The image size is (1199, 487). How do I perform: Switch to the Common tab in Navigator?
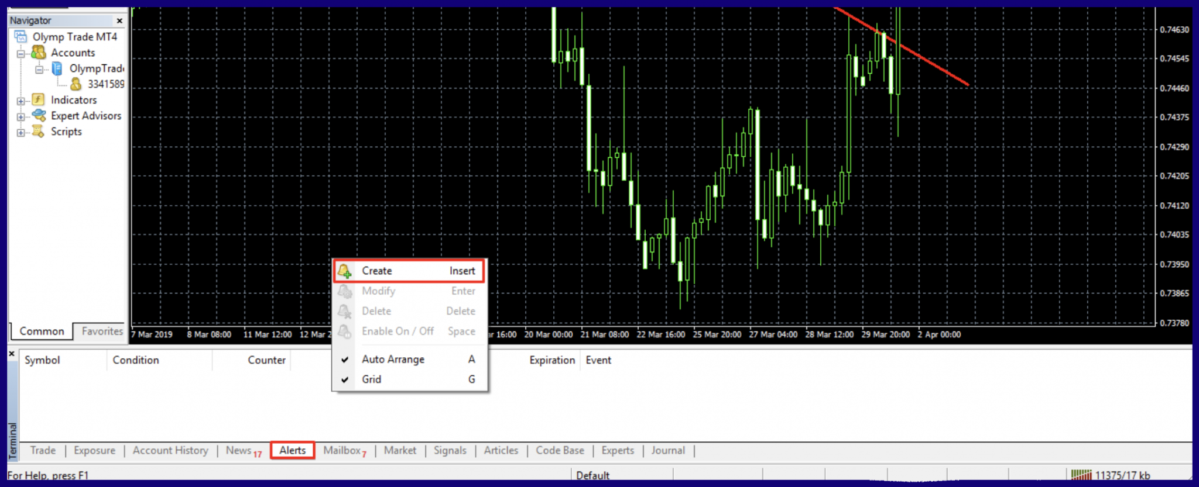point(42,331)
